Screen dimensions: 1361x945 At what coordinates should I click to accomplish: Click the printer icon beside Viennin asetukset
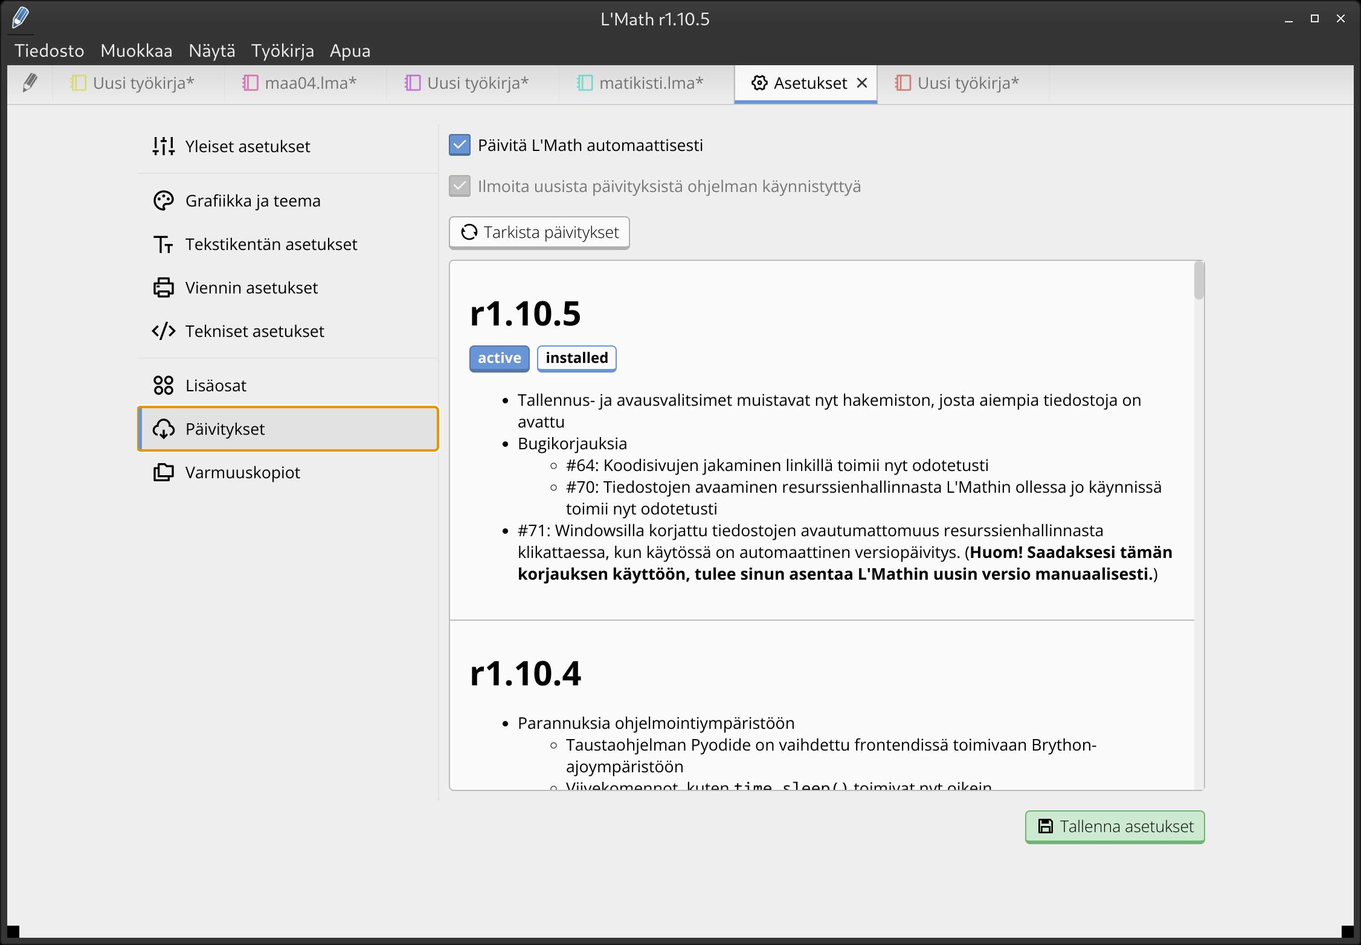pos(164,287)
